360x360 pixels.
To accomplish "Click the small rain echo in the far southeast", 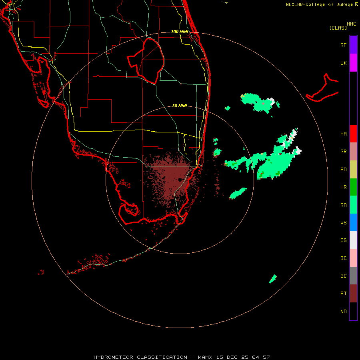I will pyautogui.click(x=273, y=279).
